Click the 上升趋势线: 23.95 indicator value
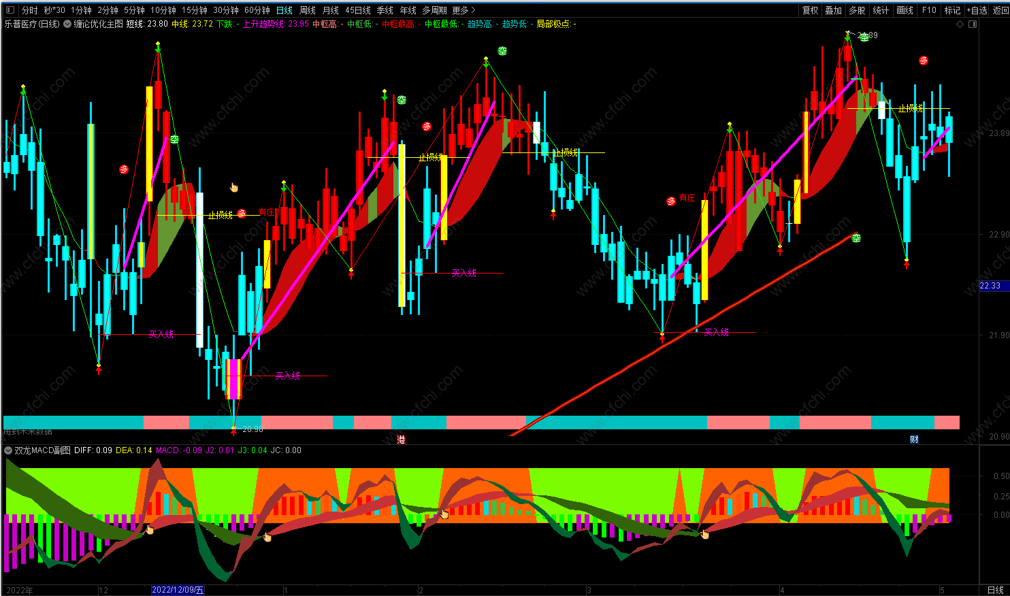The image size is (1010, 596). click(x=276, y=24)
